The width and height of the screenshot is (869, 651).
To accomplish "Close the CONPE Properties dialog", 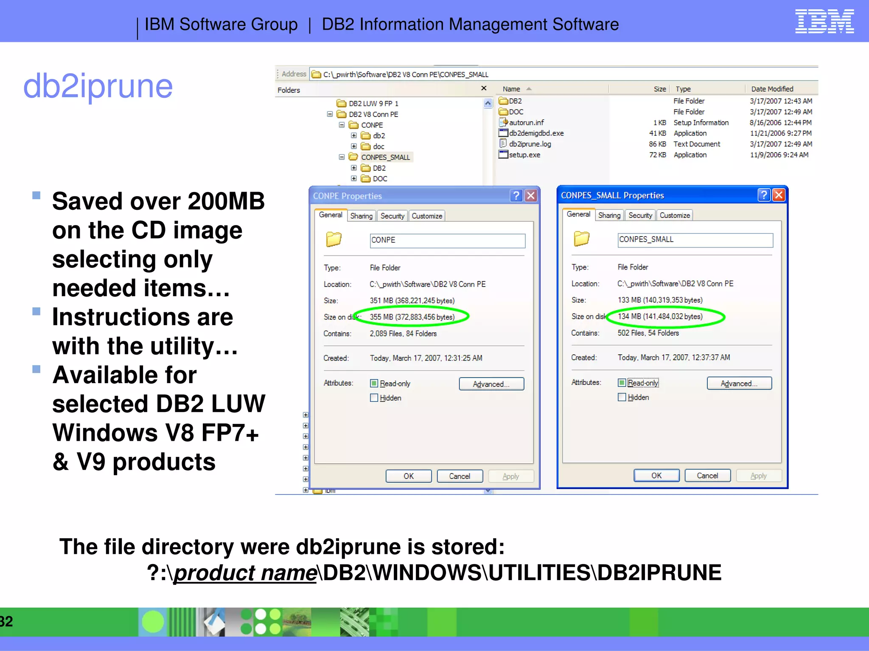I will point(531,195).
